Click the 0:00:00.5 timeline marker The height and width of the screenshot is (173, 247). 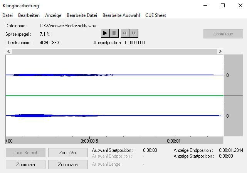coord(89,141)
